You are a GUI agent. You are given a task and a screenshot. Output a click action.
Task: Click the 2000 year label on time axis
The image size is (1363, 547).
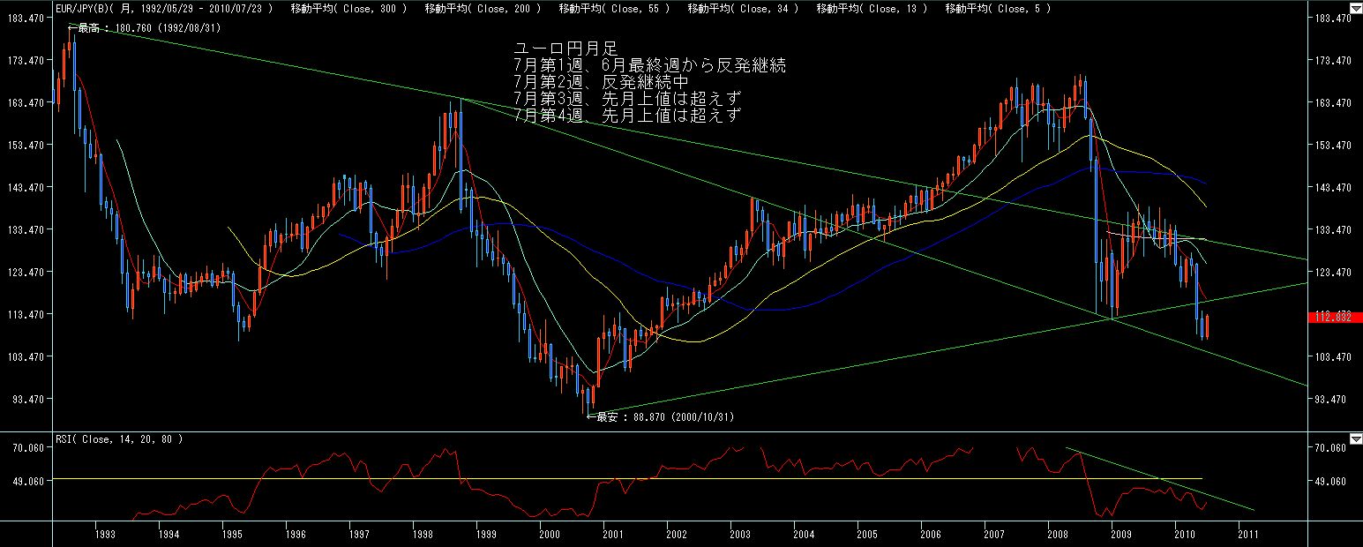pos(549,534)
